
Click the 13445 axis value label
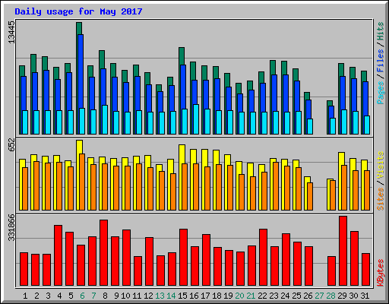coord(11,32)
